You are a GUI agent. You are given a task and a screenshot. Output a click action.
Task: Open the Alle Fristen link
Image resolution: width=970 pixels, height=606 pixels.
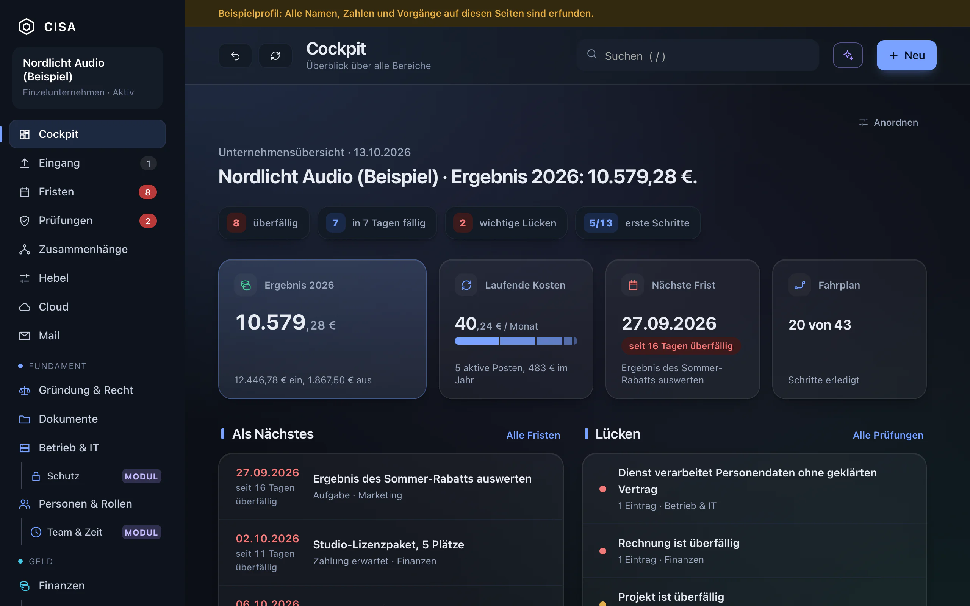(x=533, y=435)
